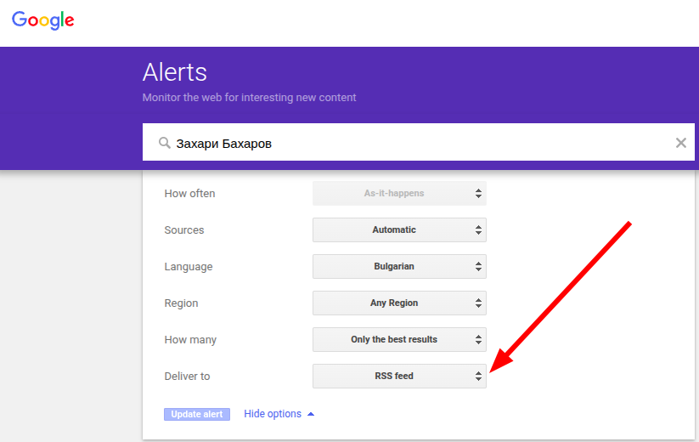Click the Hide options link
The image size is (699, 442).
tap(273, 414)
